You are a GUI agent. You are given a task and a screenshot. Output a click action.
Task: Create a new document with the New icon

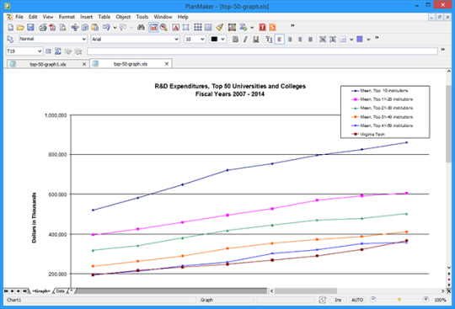[x=10, y=27]
